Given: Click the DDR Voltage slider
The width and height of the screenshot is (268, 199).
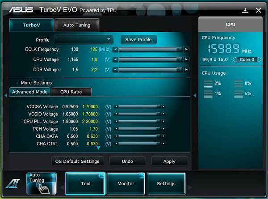Looking at the screenshot, I should coord(151,70).
